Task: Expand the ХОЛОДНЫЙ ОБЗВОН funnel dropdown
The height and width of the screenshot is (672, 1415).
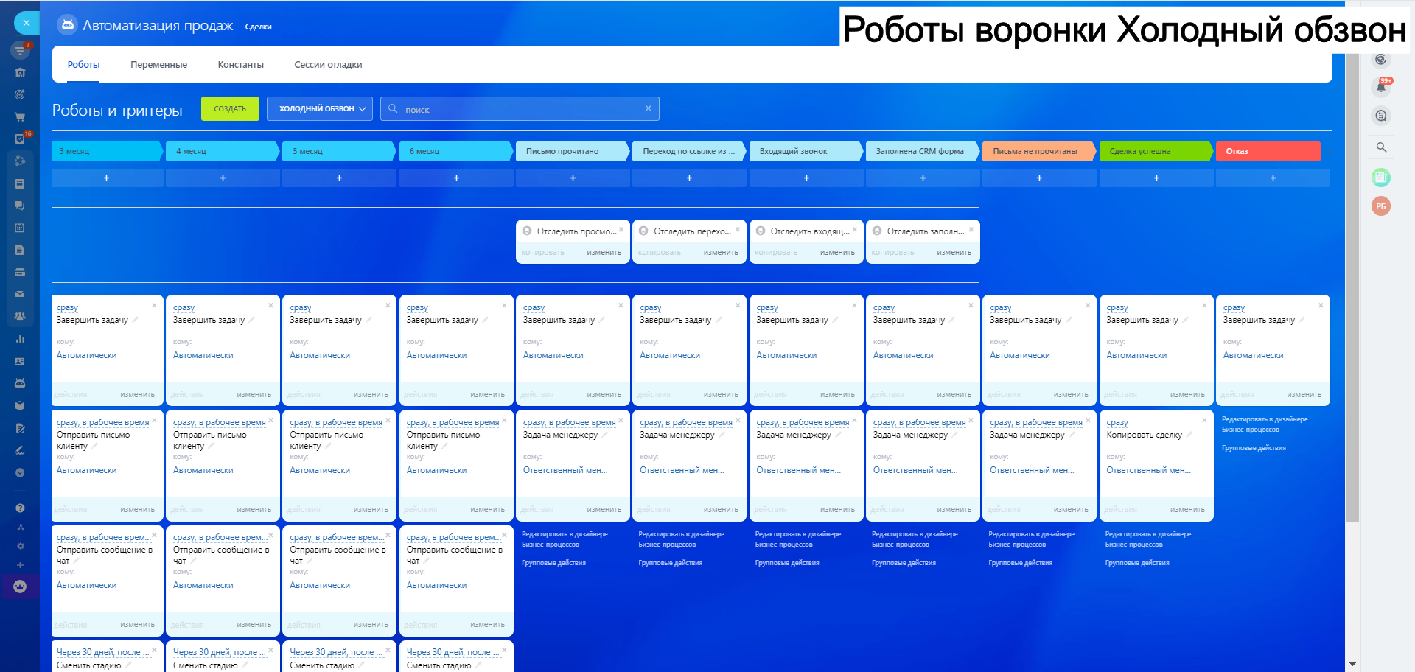Action: (319, 108)
